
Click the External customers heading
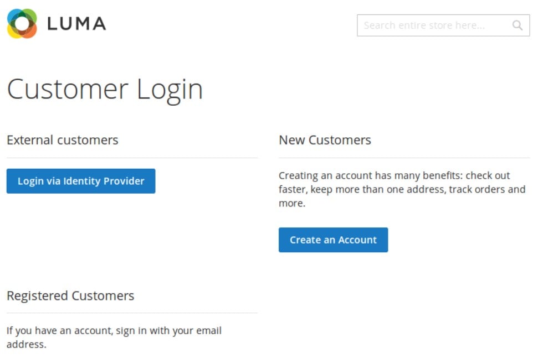(x=63, y=140)
